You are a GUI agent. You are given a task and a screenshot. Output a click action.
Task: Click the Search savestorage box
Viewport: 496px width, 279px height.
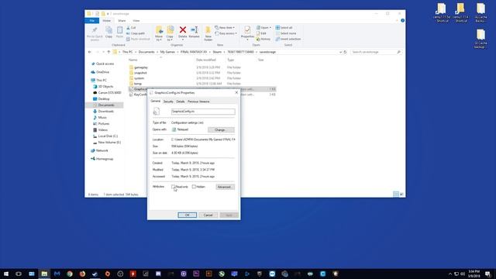[376, 52]
